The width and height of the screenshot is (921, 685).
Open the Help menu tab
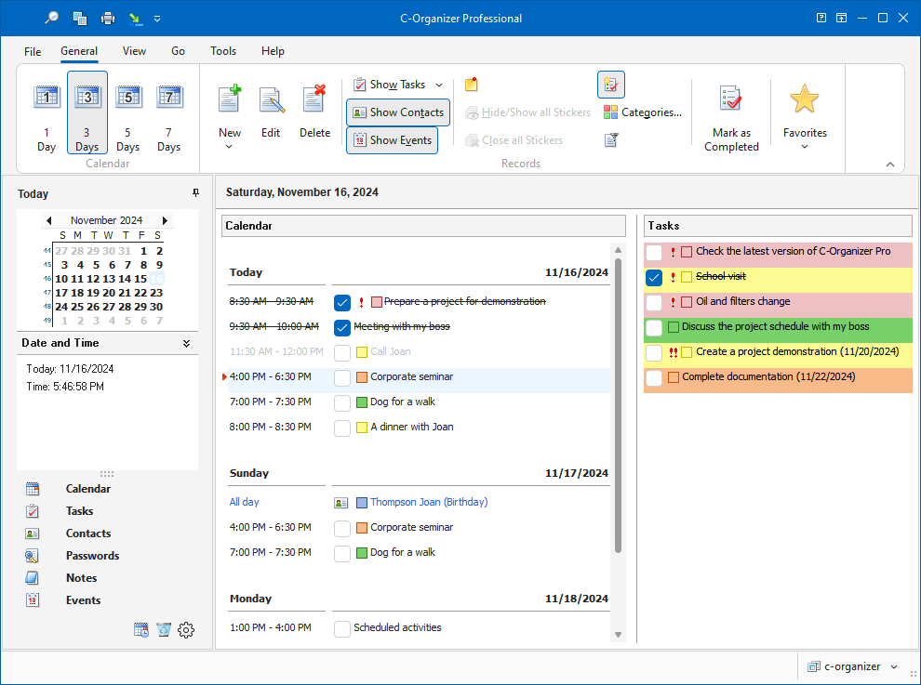coord(273,51)
